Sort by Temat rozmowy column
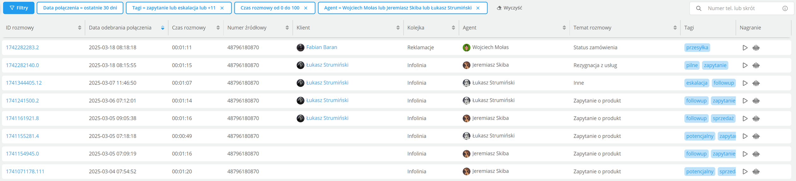This screenshot has width=796, height=181. point(675,28)
